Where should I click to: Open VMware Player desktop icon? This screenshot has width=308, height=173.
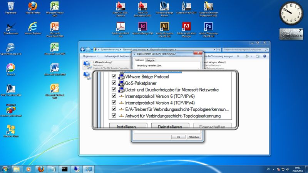11,130
